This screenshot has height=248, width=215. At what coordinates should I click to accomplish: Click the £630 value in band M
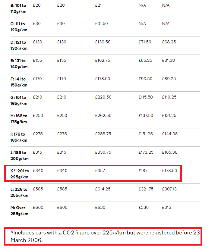point(100,207)
